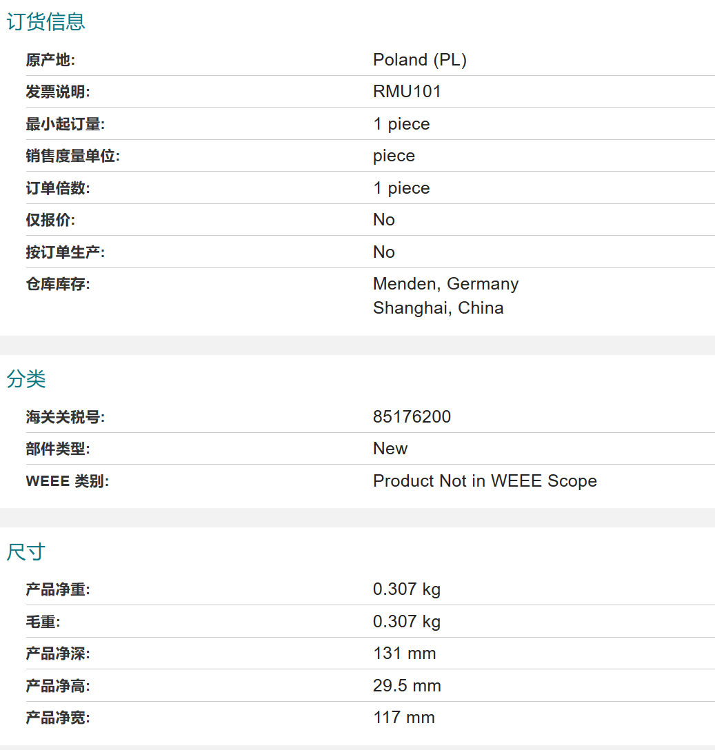This screenshot has height=750, width=715.
Task: Click the RMU101 invoice description value
Action: point(407,92)
